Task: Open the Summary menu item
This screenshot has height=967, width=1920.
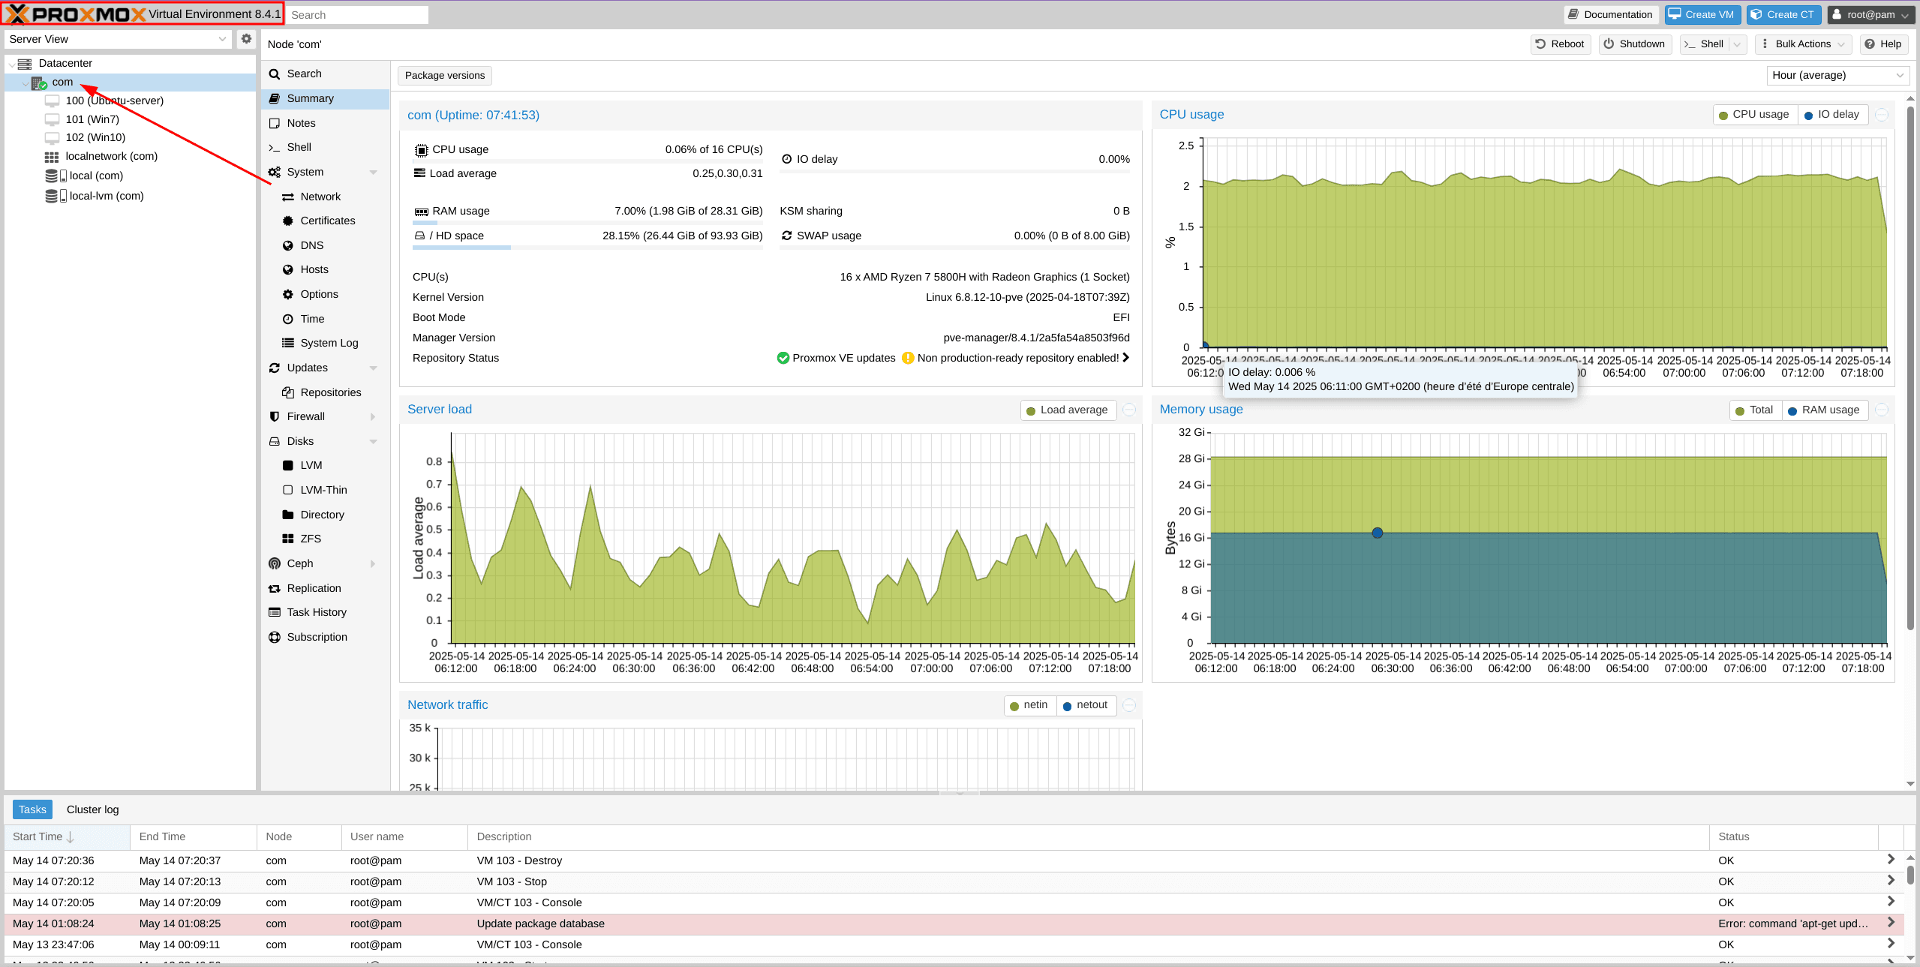Action: point(325,98)
